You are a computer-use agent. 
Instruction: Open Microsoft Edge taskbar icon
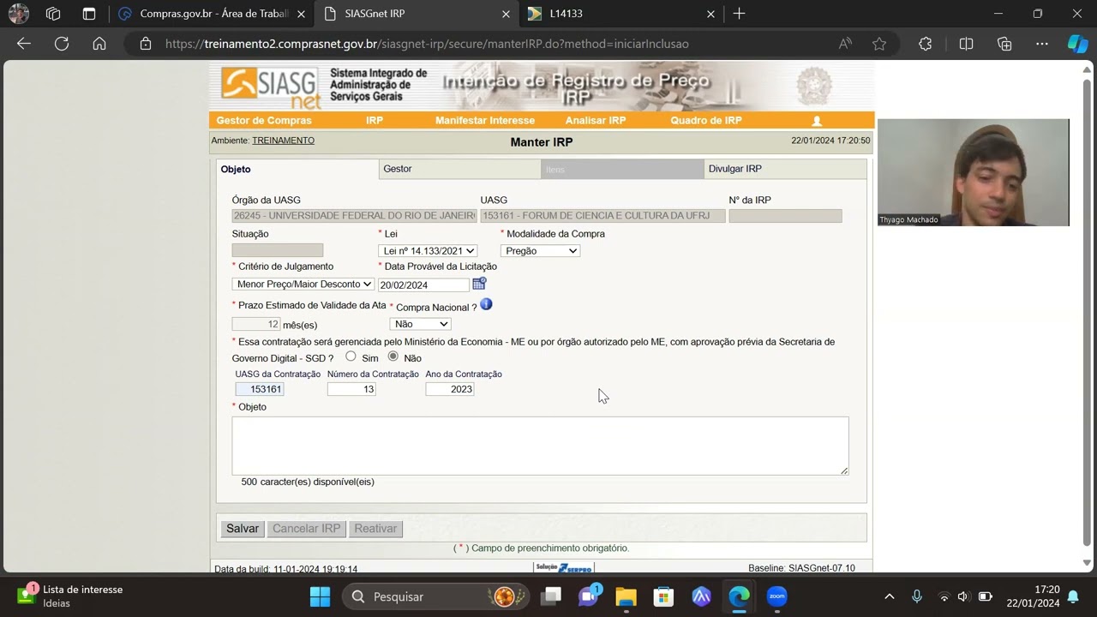(739, 596)
